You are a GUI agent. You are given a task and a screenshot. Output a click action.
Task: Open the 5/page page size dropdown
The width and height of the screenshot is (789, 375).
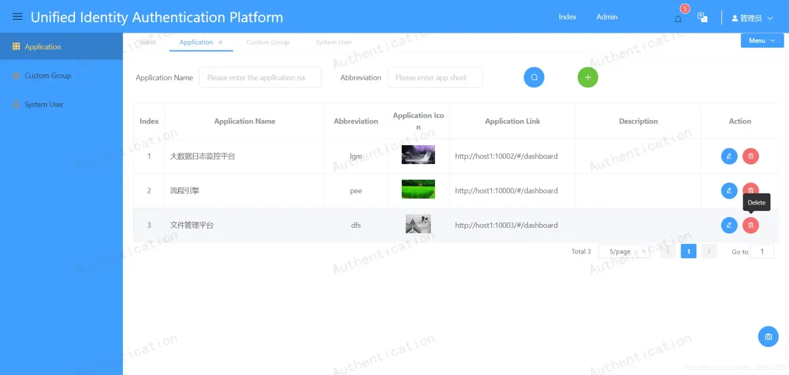624,251
